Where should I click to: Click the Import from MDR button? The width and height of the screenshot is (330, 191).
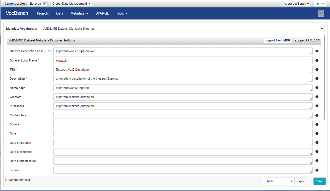pos(278,40)
